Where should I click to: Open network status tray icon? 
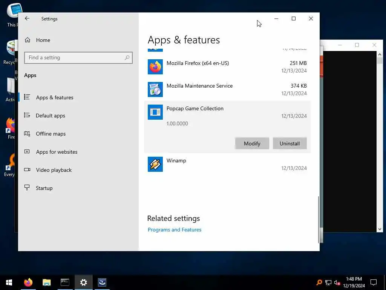(328, 282)
